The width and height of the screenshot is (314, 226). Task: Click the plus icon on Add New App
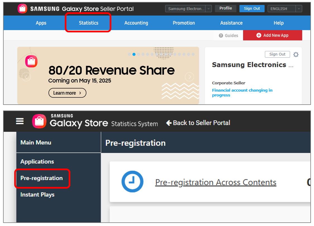pyautogui.click(x=259, y=35)
